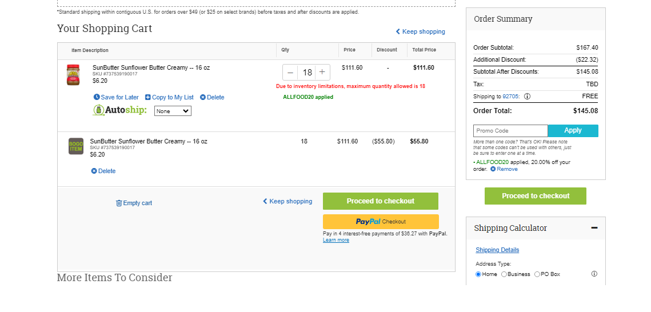Click the Save for Later clock icon
Image resolution: width=651 pixels, height=312 pixels.
point(97,97)
